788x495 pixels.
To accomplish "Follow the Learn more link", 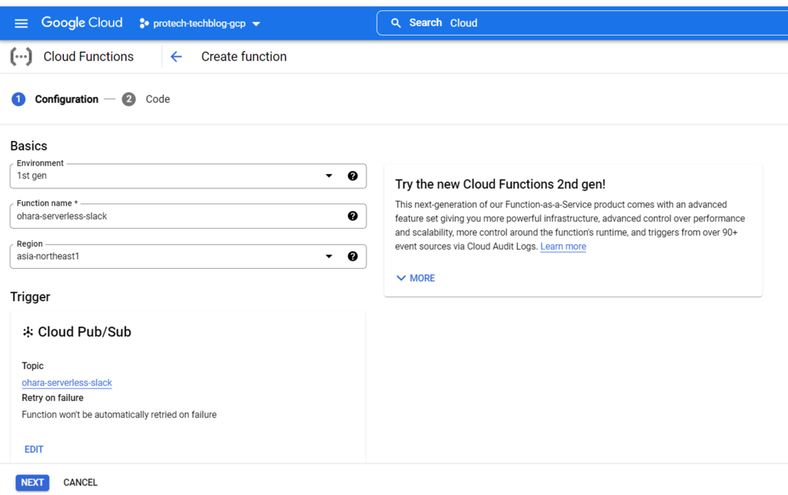I will tap(563, 247).
